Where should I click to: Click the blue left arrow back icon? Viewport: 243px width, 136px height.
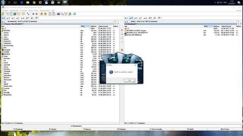[33, 14]
